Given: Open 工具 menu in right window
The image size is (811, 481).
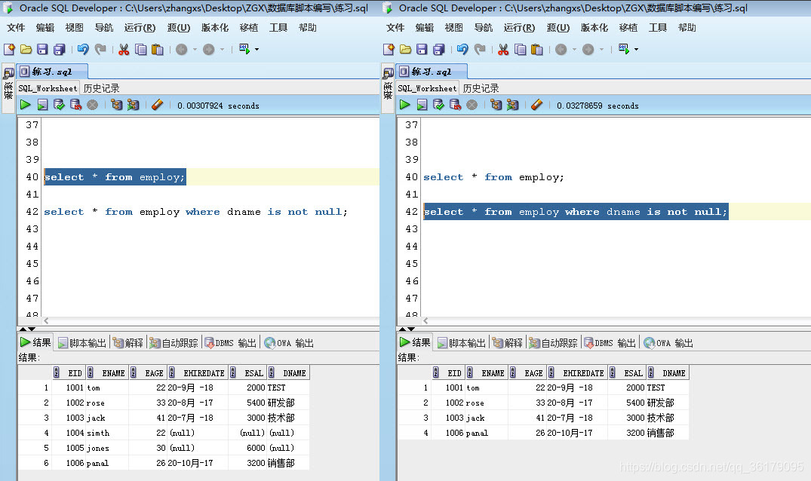Looking at the screenshot, I should (x=657, y=27).
